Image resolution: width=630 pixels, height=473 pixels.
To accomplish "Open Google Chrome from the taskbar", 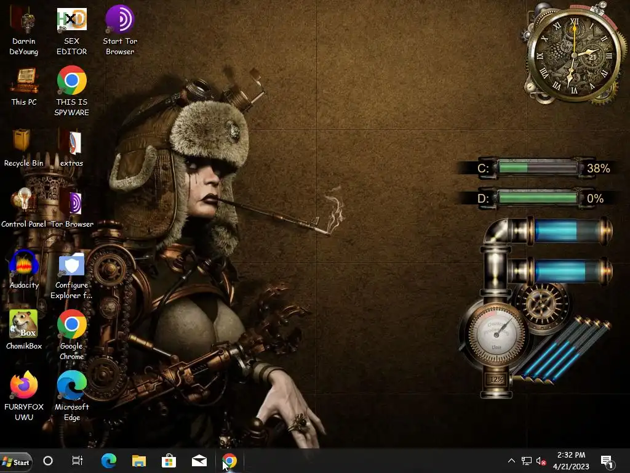I will coord(229,461).
